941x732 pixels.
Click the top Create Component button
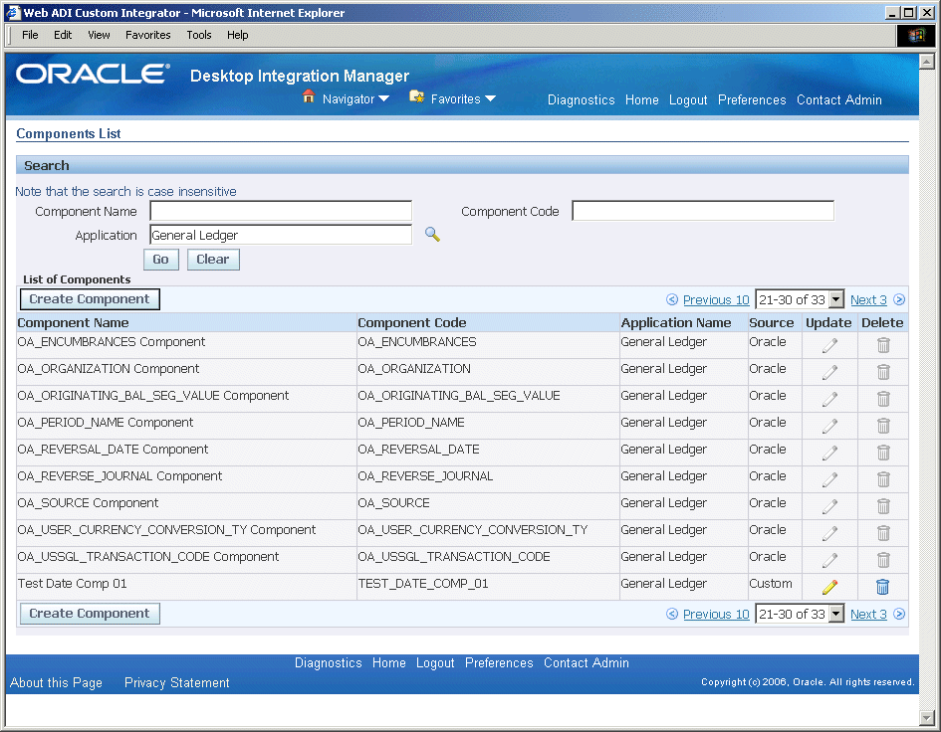[90, 299]
